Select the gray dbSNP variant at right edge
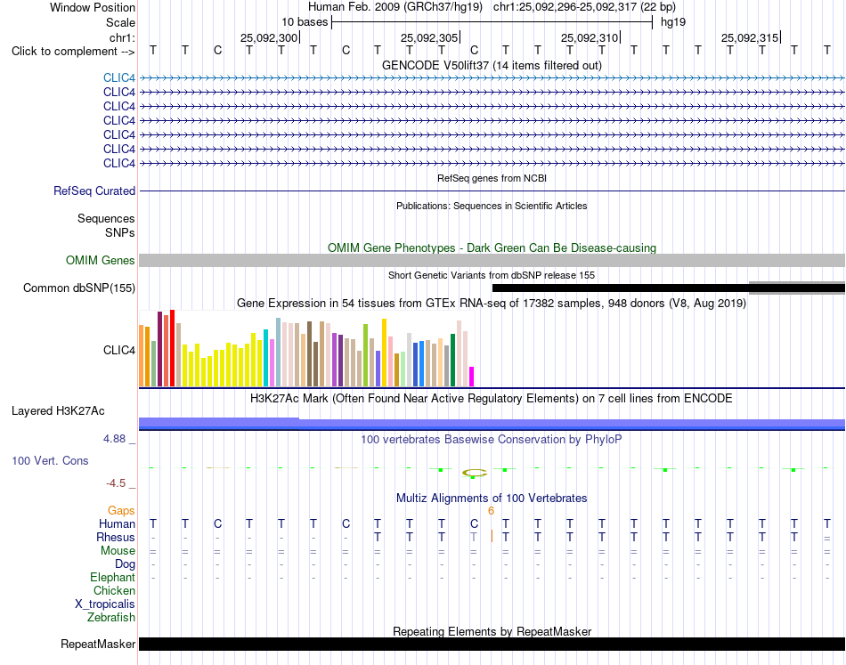Viewport: 846px width, 665px height. (x=797, y=288)
